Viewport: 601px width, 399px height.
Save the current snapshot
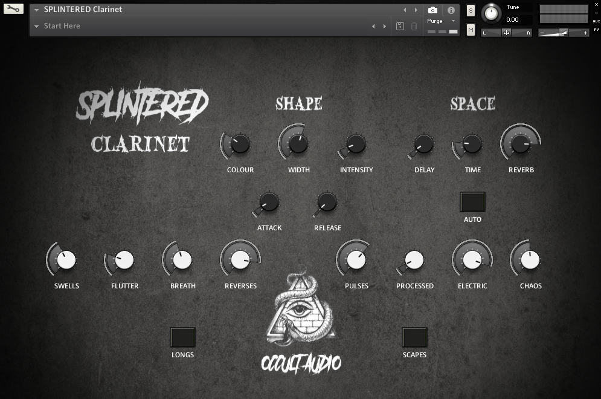pyautogui.click(x=400, y=26)
